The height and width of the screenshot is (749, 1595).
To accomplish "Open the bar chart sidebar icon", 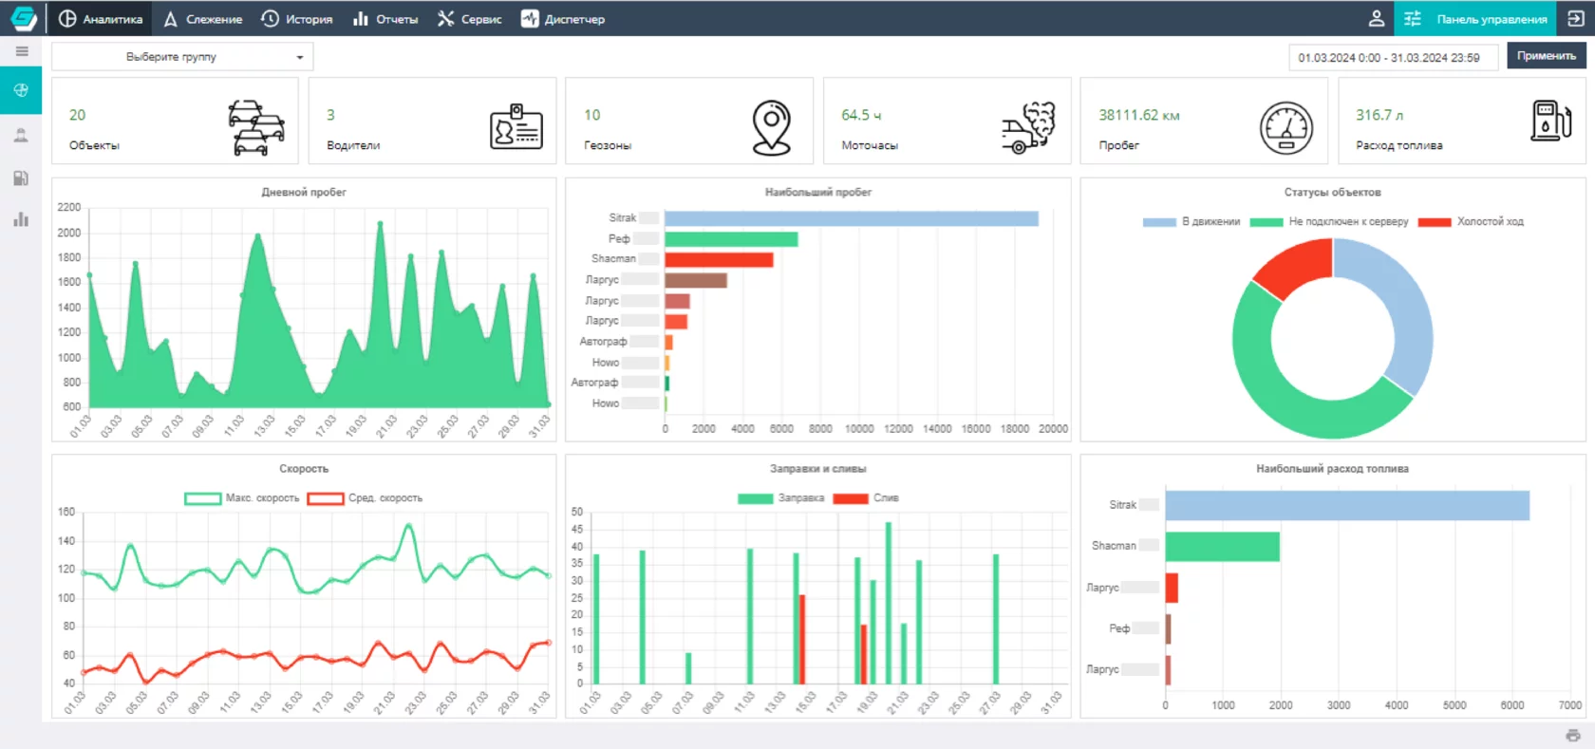I will pyautogui.click(x=21, y=220).
